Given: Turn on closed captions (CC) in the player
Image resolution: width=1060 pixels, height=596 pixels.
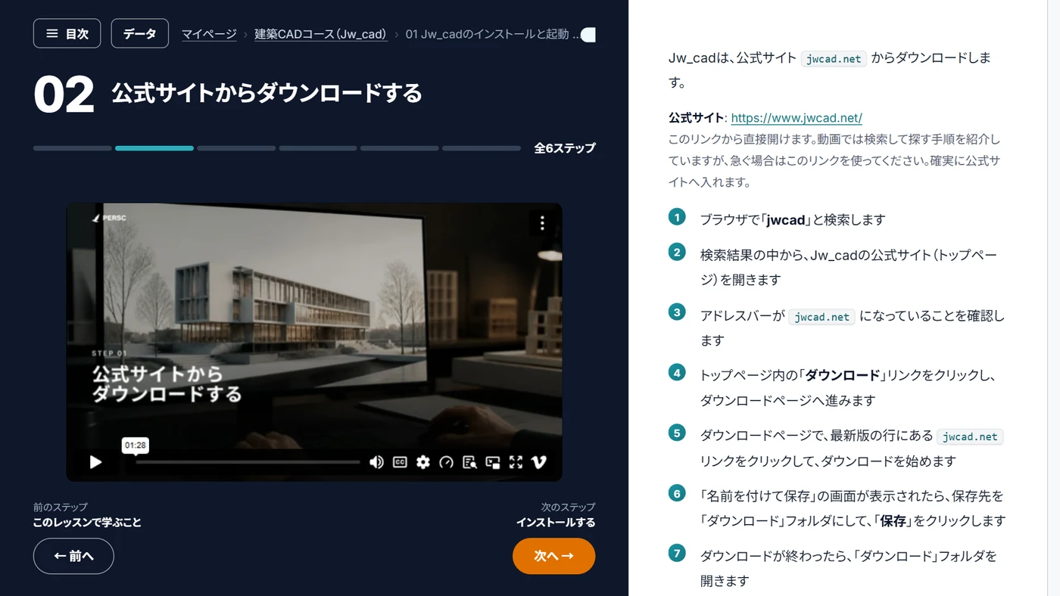Looking at the screenshot, I should pyautogui.click(x=400, y=462).
